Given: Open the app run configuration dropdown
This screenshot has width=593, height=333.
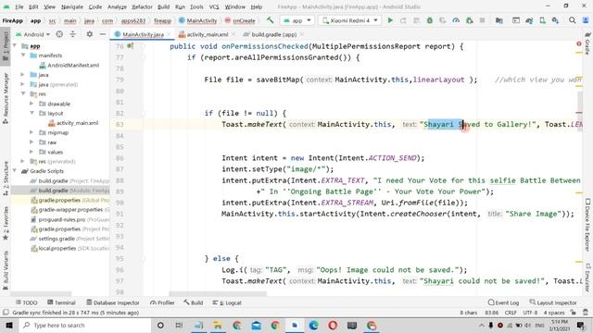Looking at the screenshot, I should pos(297,20).
